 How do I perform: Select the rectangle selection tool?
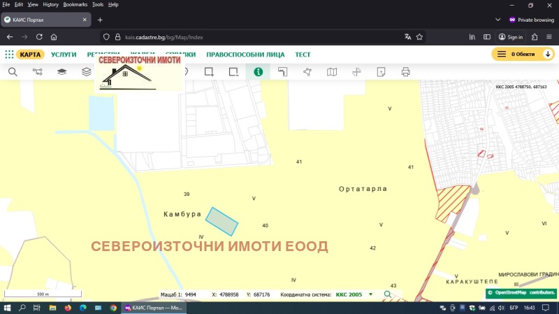(x=208, y=71)
